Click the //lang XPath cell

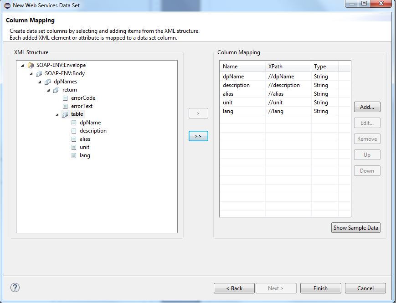pos(288,111)
